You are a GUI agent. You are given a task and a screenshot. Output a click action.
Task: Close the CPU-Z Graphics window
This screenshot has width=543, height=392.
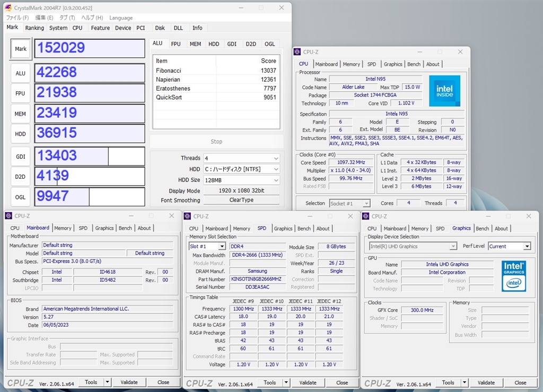click(528, 216)
